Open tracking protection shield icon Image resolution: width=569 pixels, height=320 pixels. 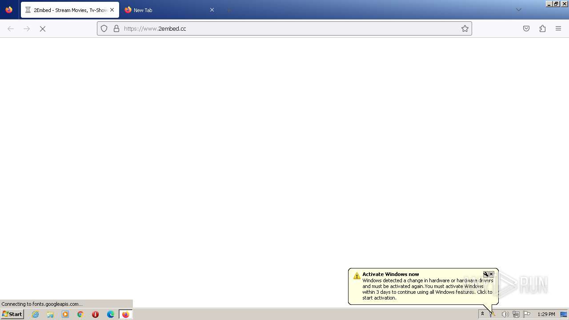pos(104,28)
